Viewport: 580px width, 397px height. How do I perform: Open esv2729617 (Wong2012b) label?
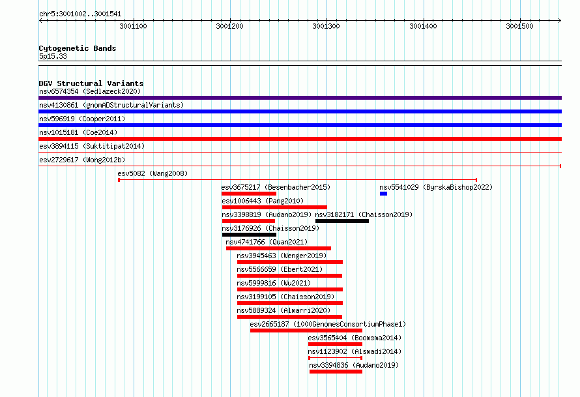point(82,160)
